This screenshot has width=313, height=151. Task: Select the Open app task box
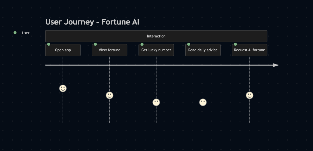pos(63,50)
